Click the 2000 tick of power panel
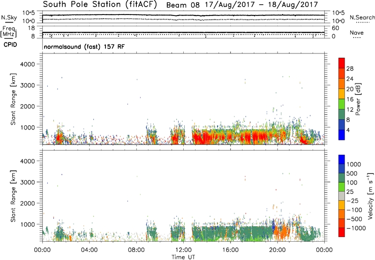 28,106
